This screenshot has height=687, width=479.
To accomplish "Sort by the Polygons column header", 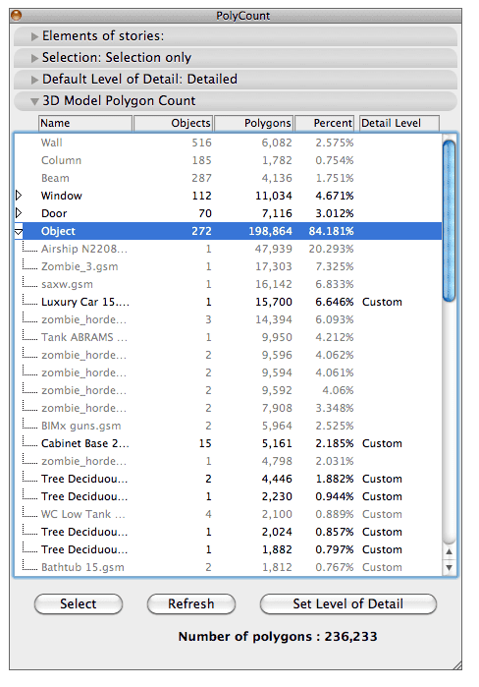I will tap(253, 123).
